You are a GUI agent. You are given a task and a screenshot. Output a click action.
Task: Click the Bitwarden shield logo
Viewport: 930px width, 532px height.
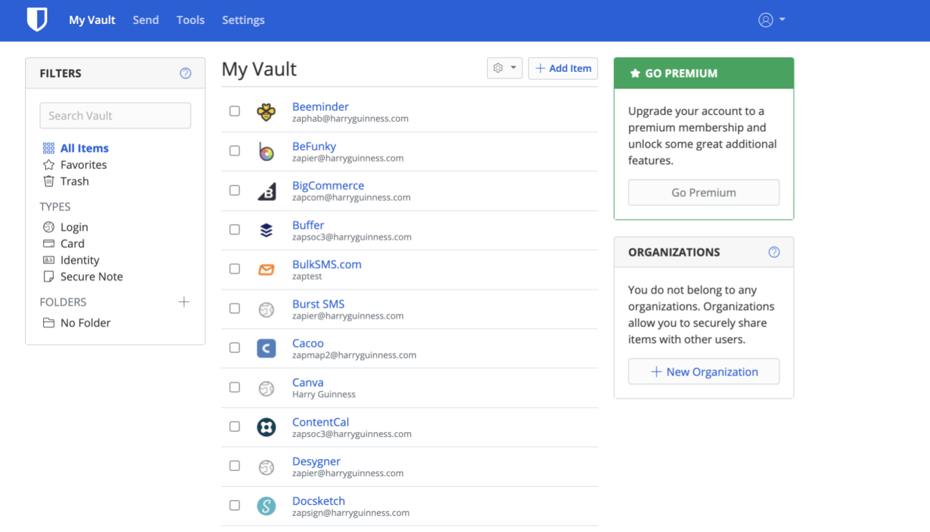point(37,19)
